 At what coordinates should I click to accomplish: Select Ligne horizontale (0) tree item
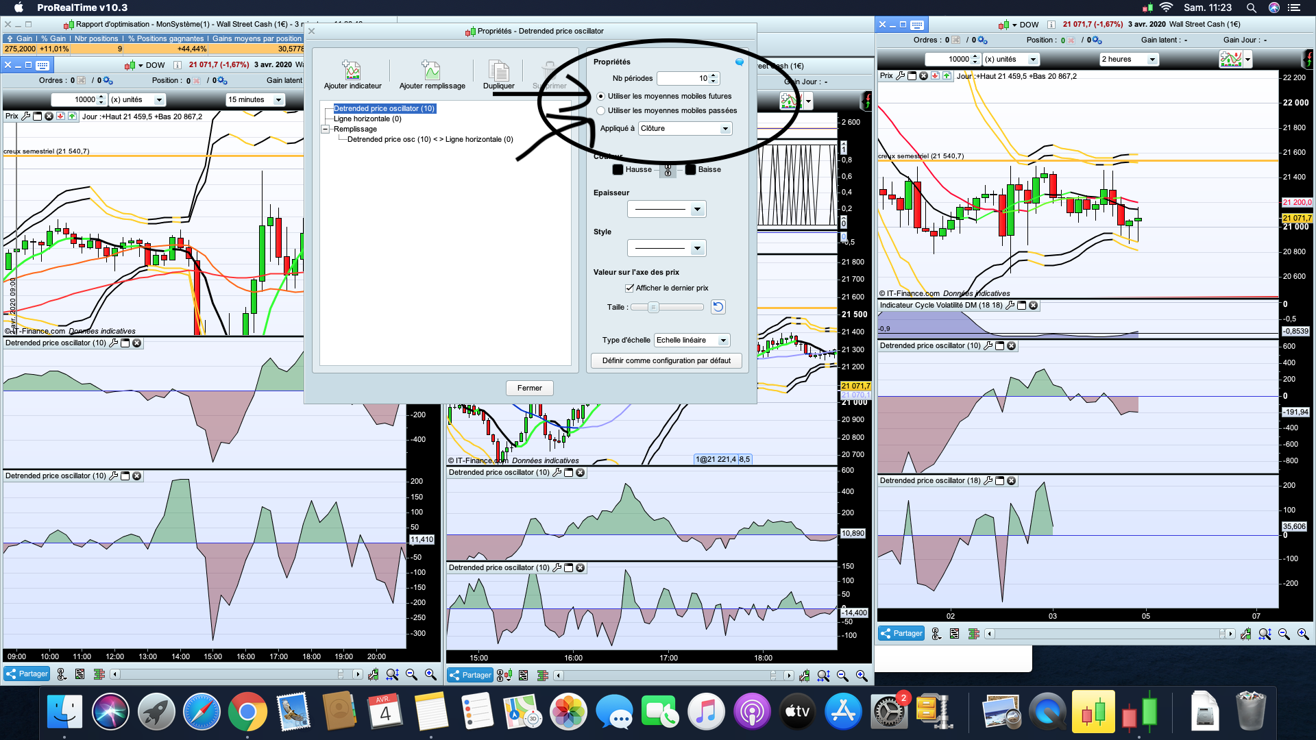click(x=367, y=119)
